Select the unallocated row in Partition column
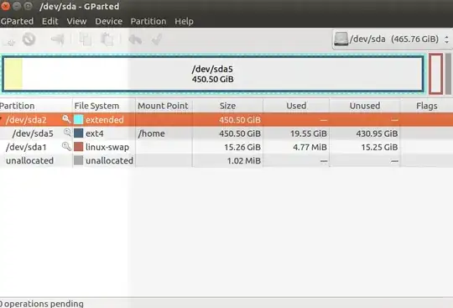The width and height of the screenshot is (453, 308). point(29,160)
